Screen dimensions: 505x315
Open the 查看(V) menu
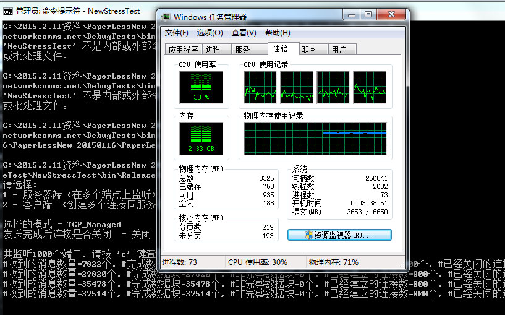point(244,33)
